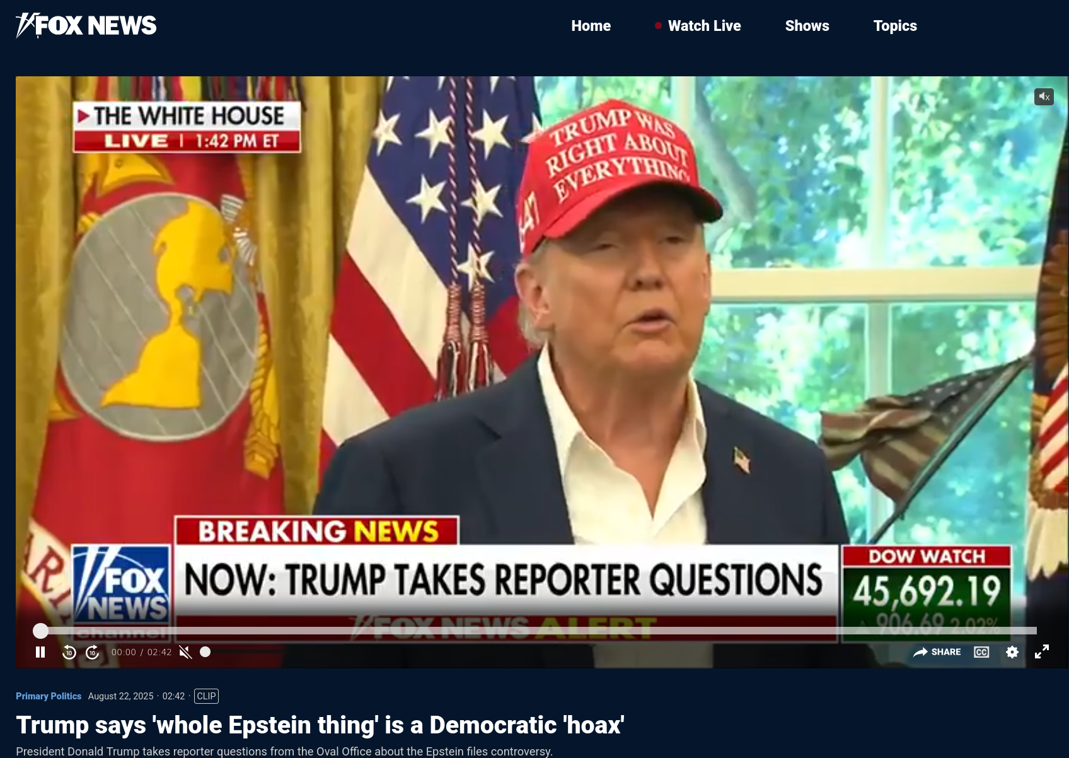Click the description starting "President Donald Trump takes"
The image size is (1069, 758).
click(x=284, y=751)
